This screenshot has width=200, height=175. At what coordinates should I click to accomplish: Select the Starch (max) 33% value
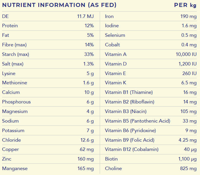click(89, 54)
